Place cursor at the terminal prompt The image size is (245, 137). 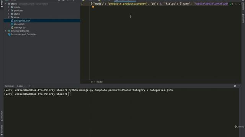coord(69,94)
